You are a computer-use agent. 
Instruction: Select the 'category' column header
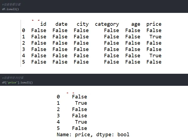point(107,24)
